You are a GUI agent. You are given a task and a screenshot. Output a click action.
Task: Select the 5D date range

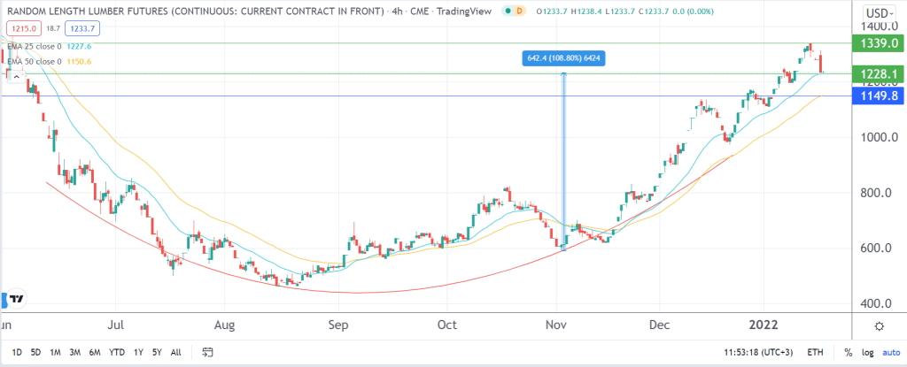point(35,352)
